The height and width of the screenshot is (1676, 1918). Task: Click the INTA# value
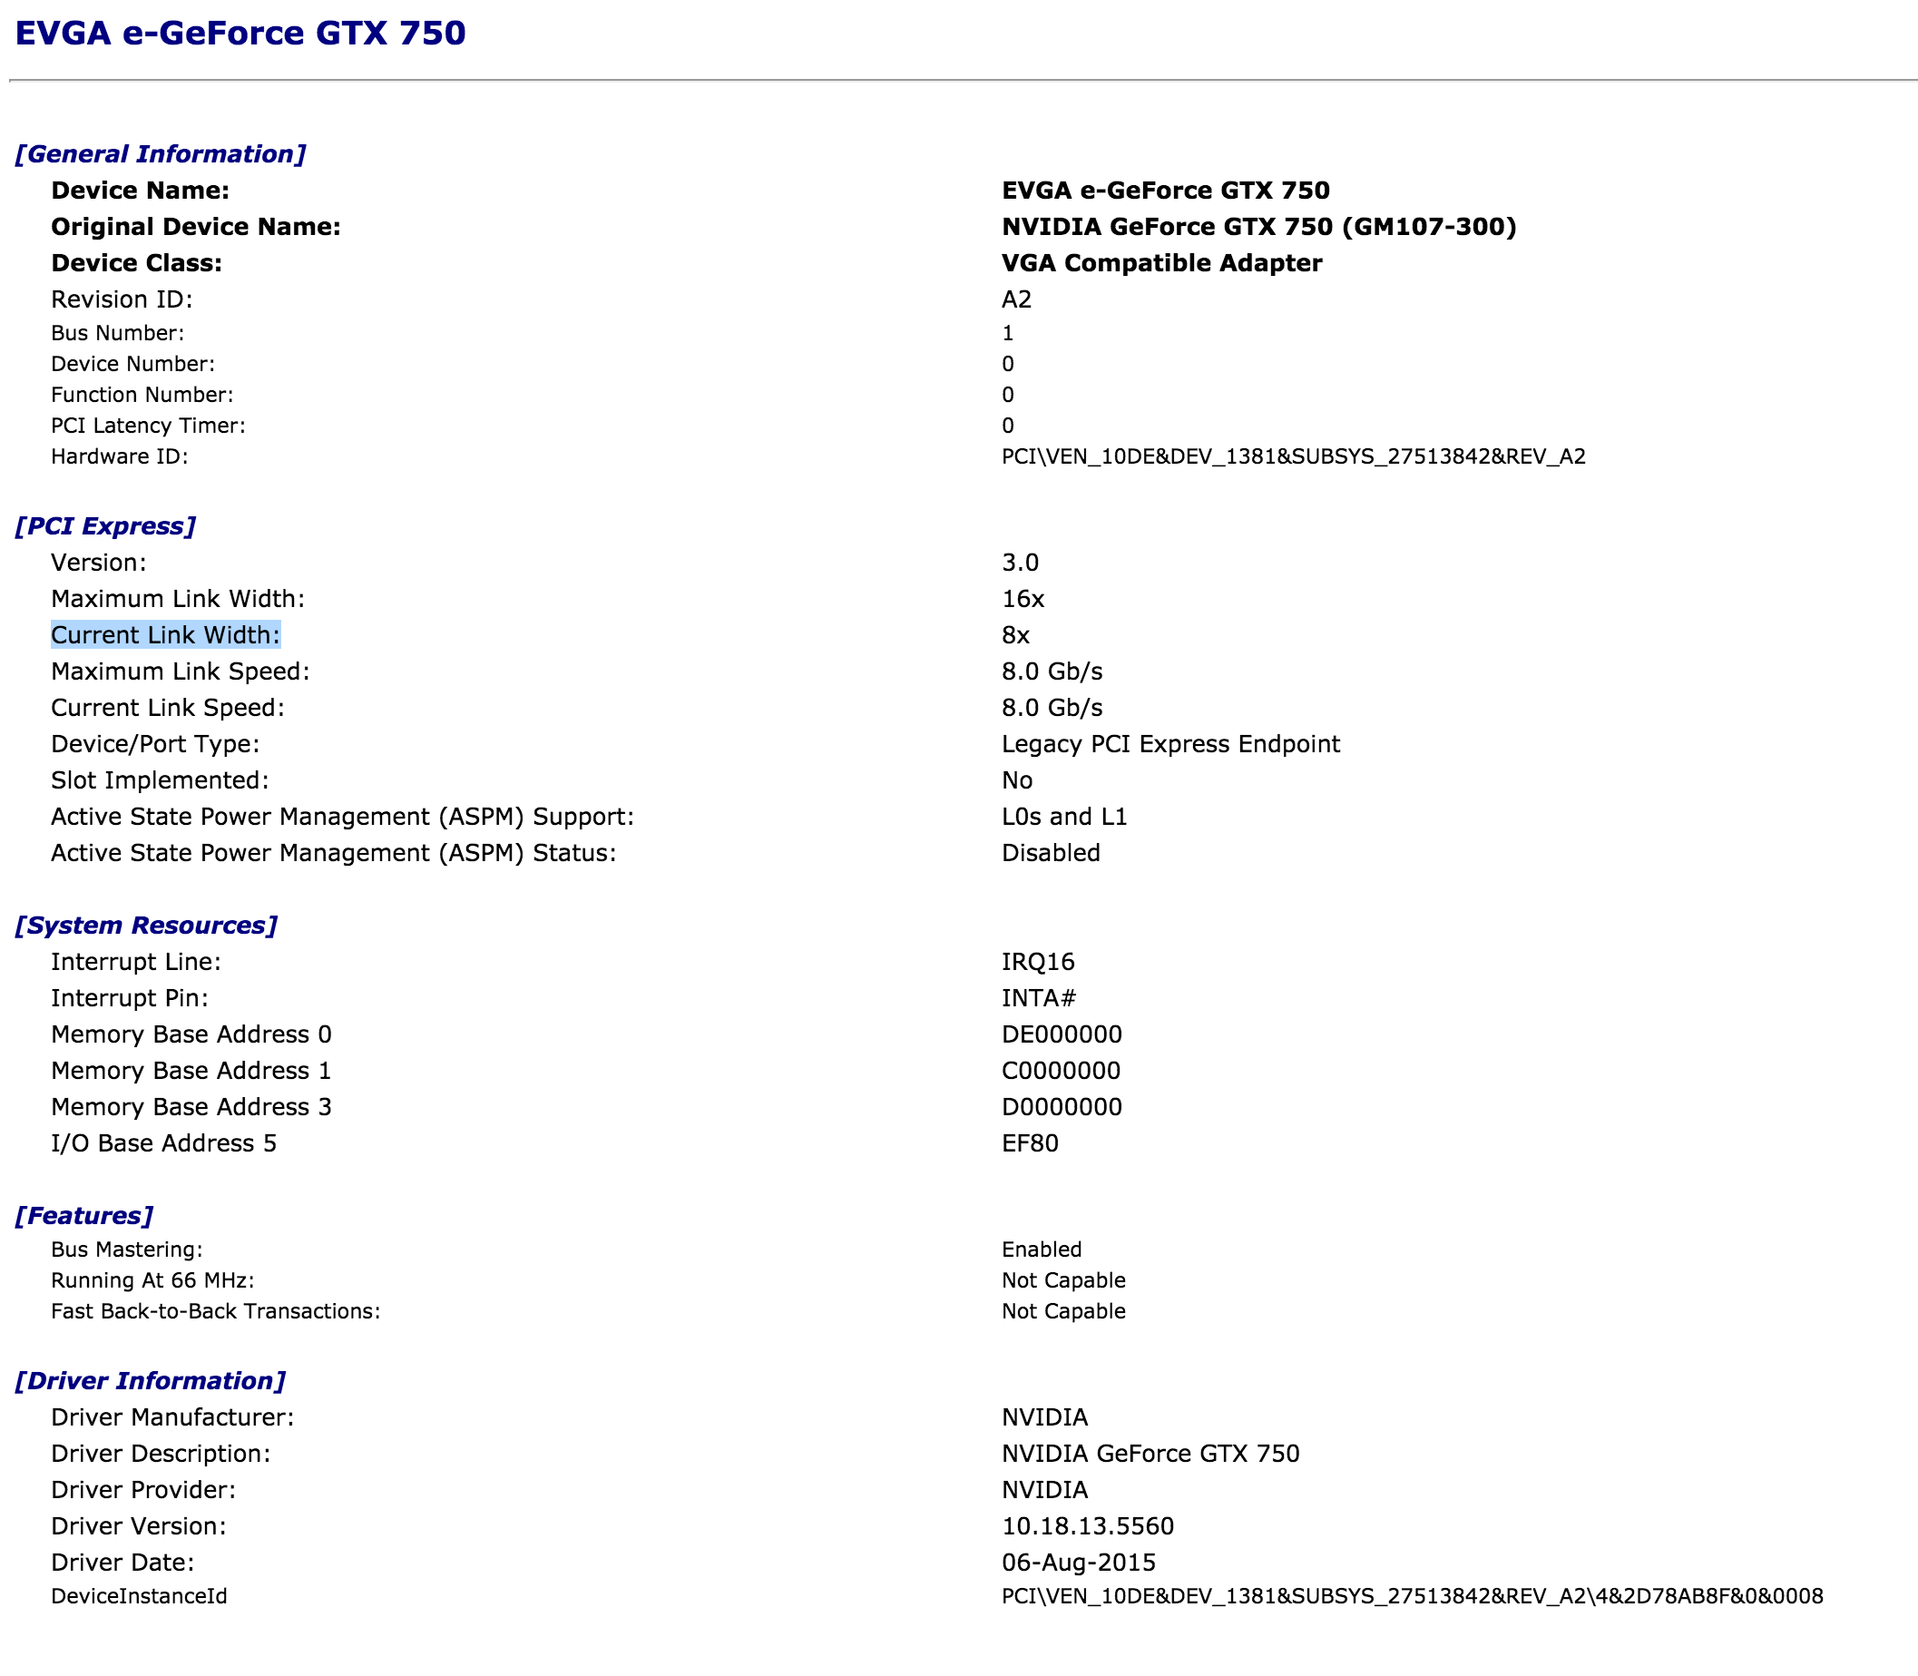pos(1039,998)
